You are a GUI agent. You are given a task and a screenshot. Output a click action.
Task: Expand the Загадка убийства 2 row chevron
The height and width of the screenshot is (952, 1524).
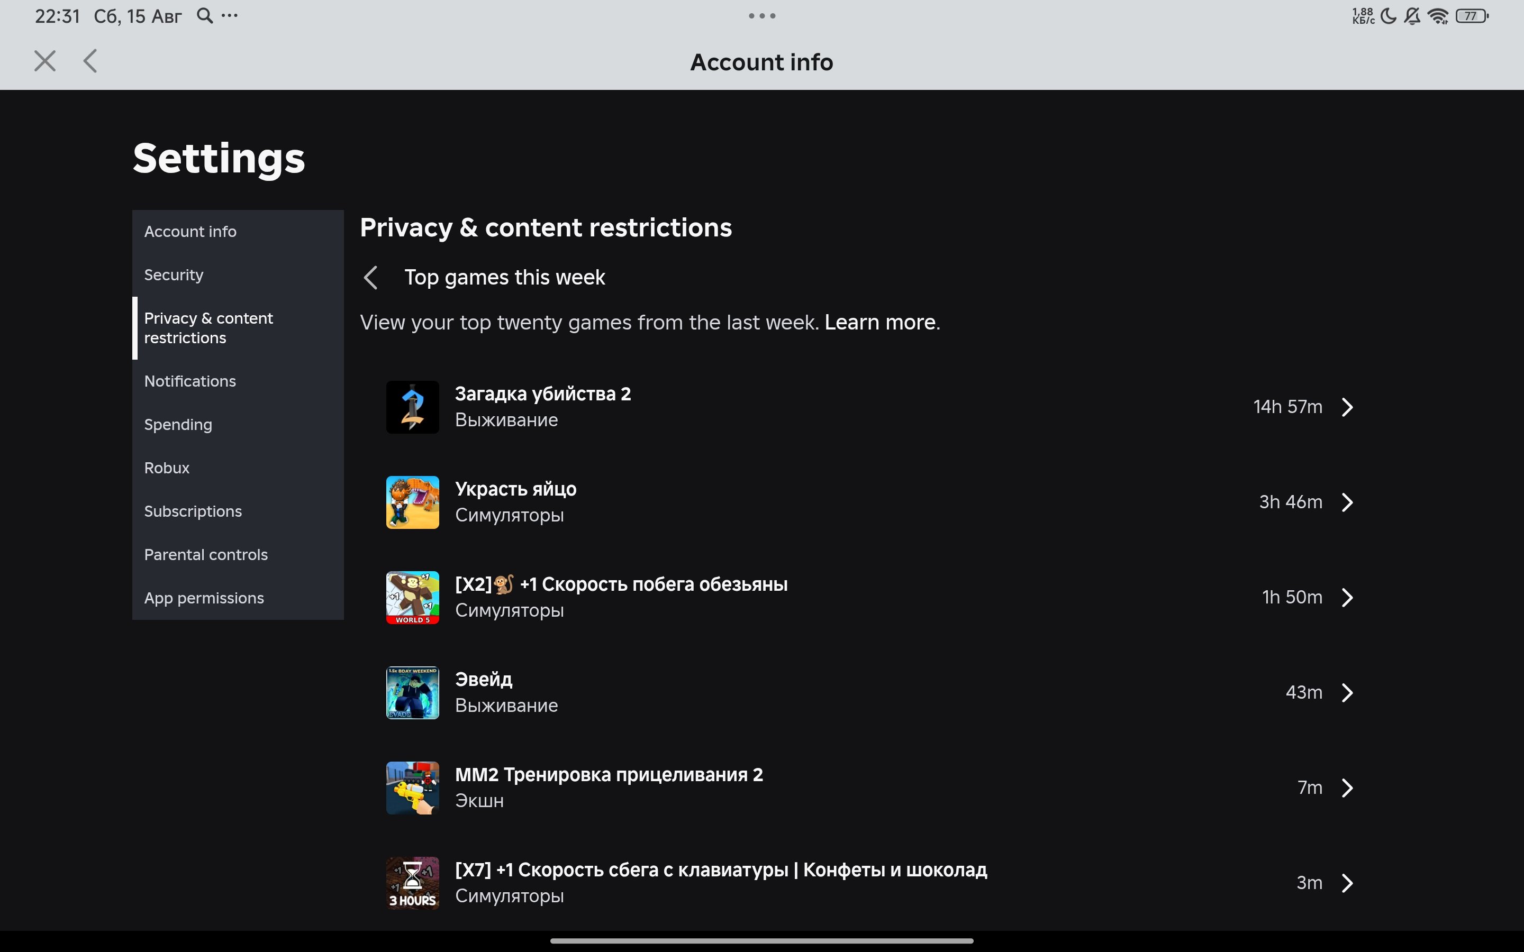(x=1347, y=407)
